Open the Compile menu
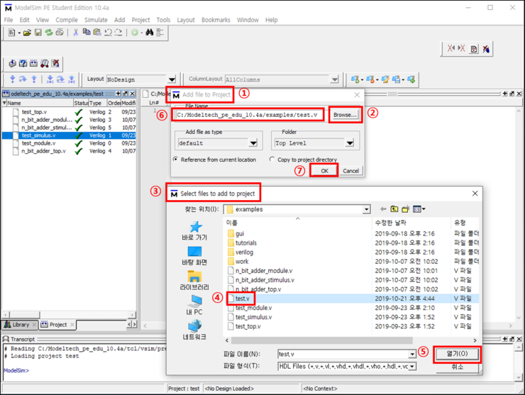Image resolution: width=525 pixels, height=395 pixels. pyautogui.click(x=67, y=20)
